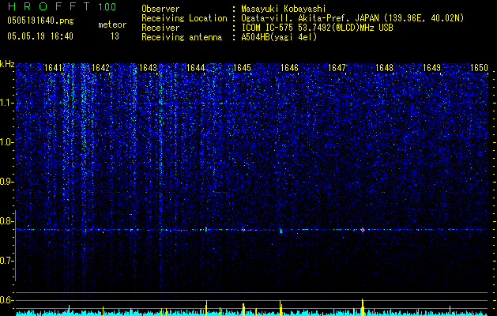The width and height of the screenshot is (497, 316).
Task: Click the meteor echo just after 1644
Action: pos(206,229)
